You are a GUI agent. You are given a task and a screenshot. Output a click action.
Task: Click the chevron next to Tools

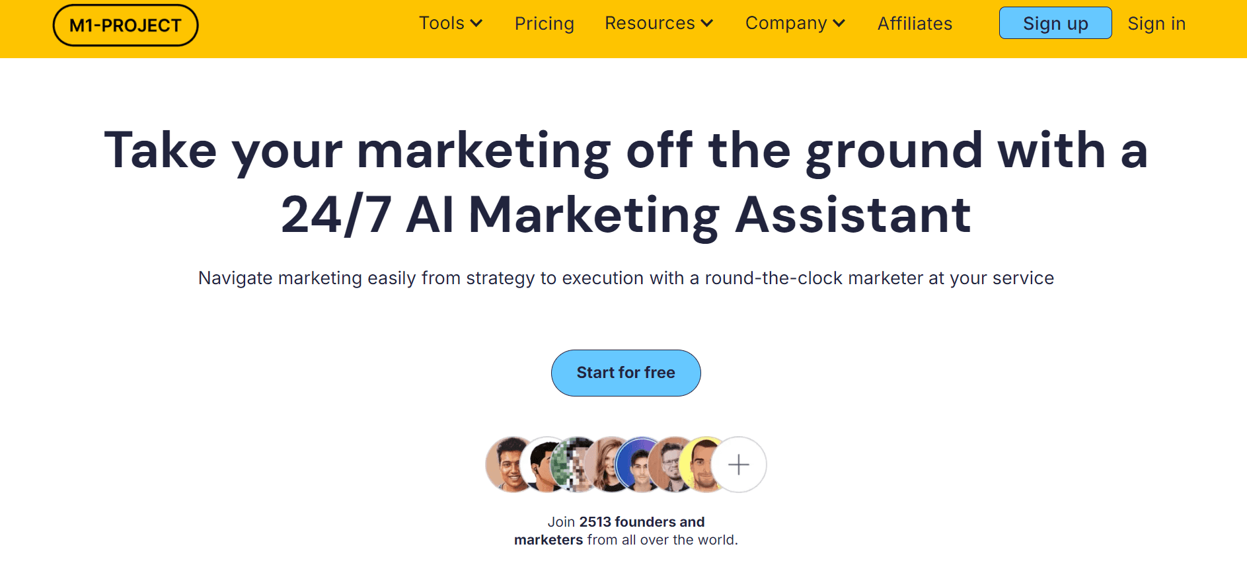point(478,24)
